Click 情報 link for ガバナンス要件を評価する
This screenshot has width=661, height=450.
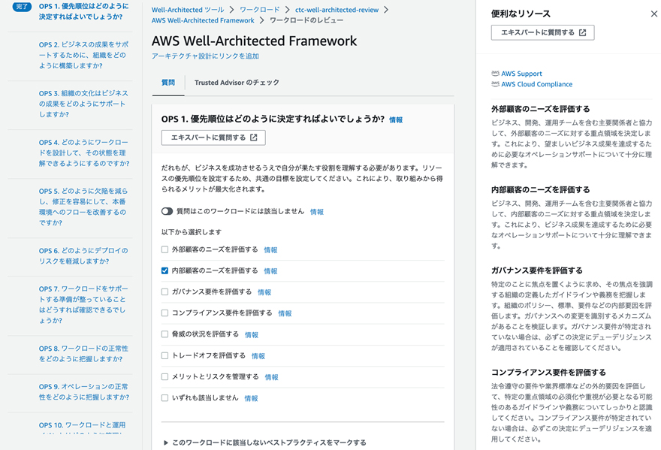point(264,292)
